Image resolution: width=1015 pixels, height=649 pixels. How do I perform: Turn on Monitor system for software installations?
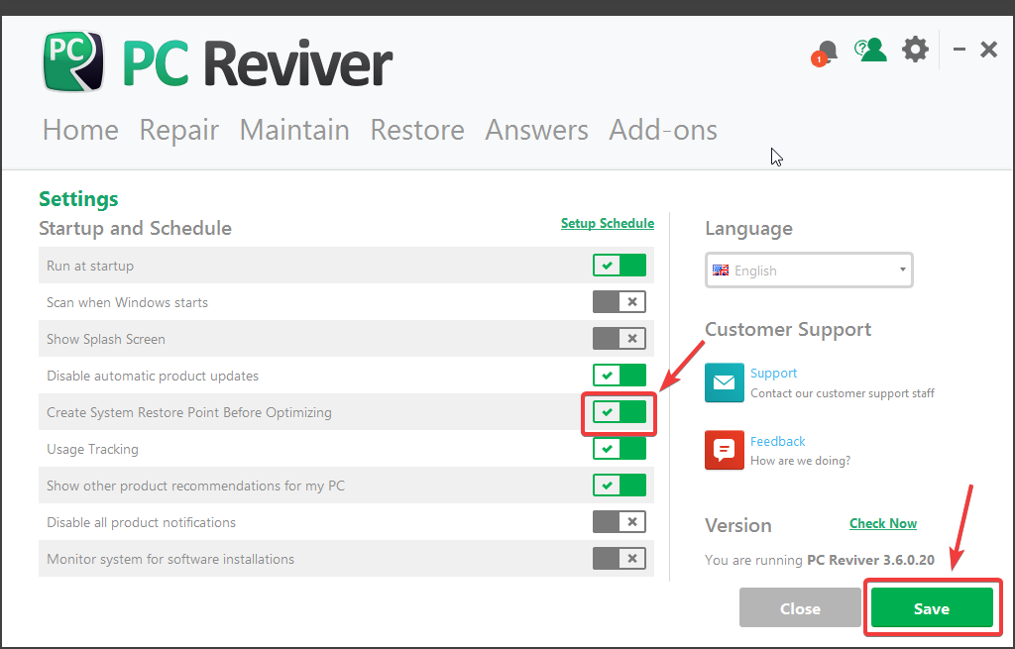[x=620, y=559]
